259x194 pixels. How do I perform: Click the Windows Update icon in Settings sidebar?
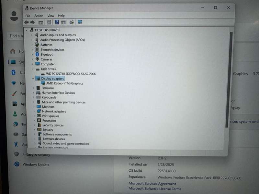point(17,164)
